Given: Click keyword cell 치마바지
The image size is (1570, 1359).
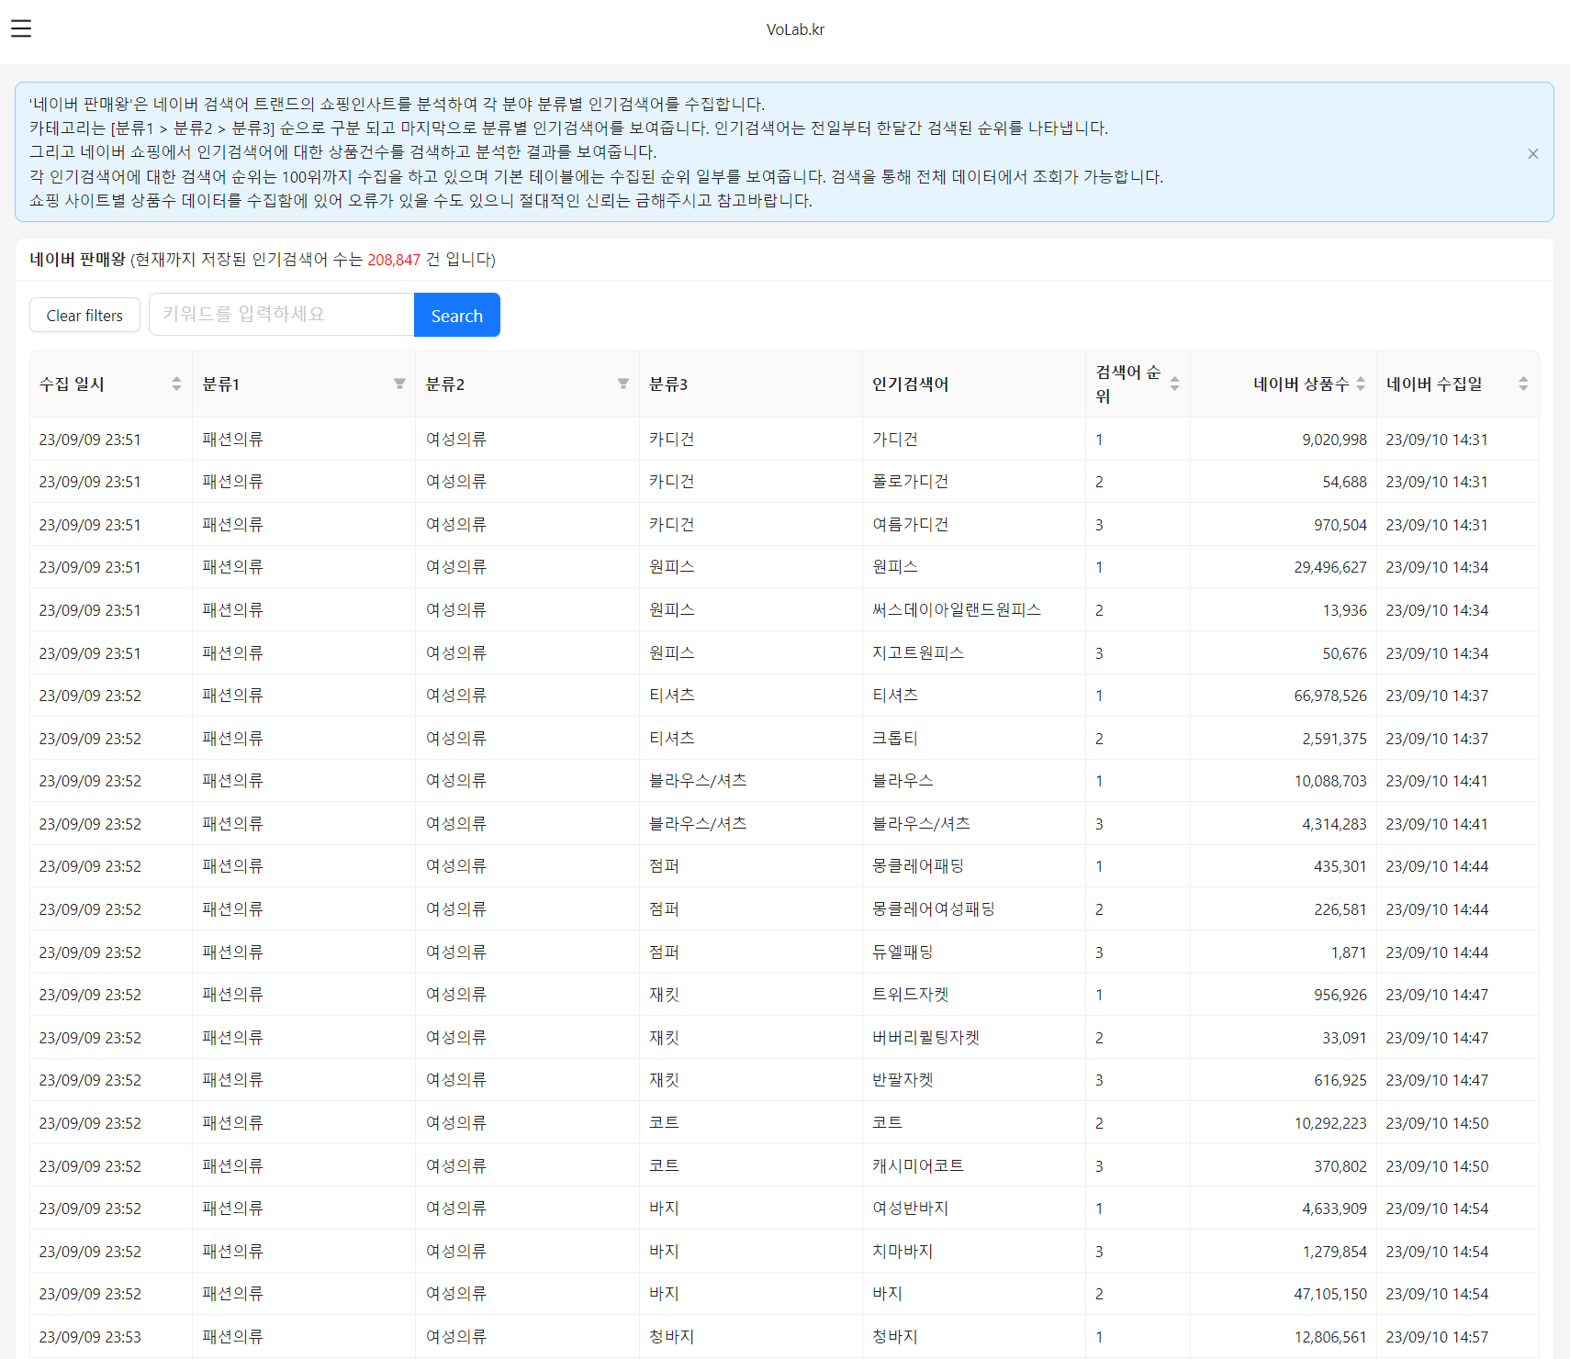Looking at the screenshot, I should click(x=903, y=1252).
